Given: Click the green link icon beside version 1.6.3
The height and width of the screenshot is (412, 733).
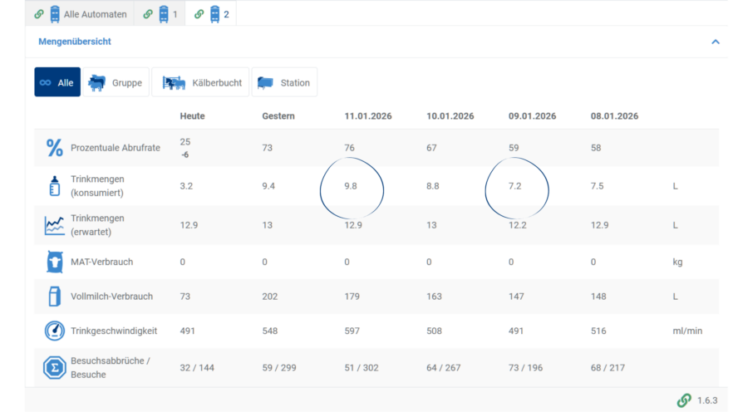Looking at the screenshot, I should pos(684,400).
